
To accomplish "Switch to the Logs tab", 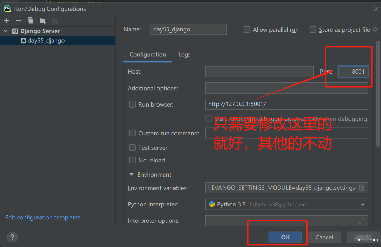I will tap(184, 55).
